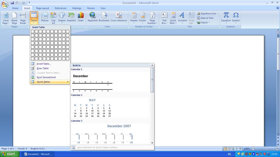
Task: Save the document from Quick Access Toolbar
Action: tap(12, 3)
